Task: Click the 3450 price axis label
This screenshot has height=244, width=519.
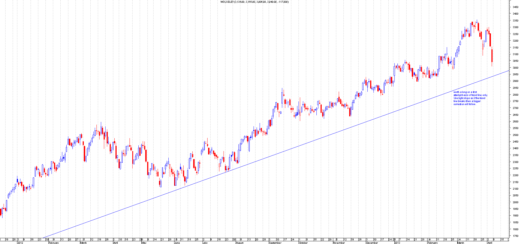Action: (x=515, y=7)
